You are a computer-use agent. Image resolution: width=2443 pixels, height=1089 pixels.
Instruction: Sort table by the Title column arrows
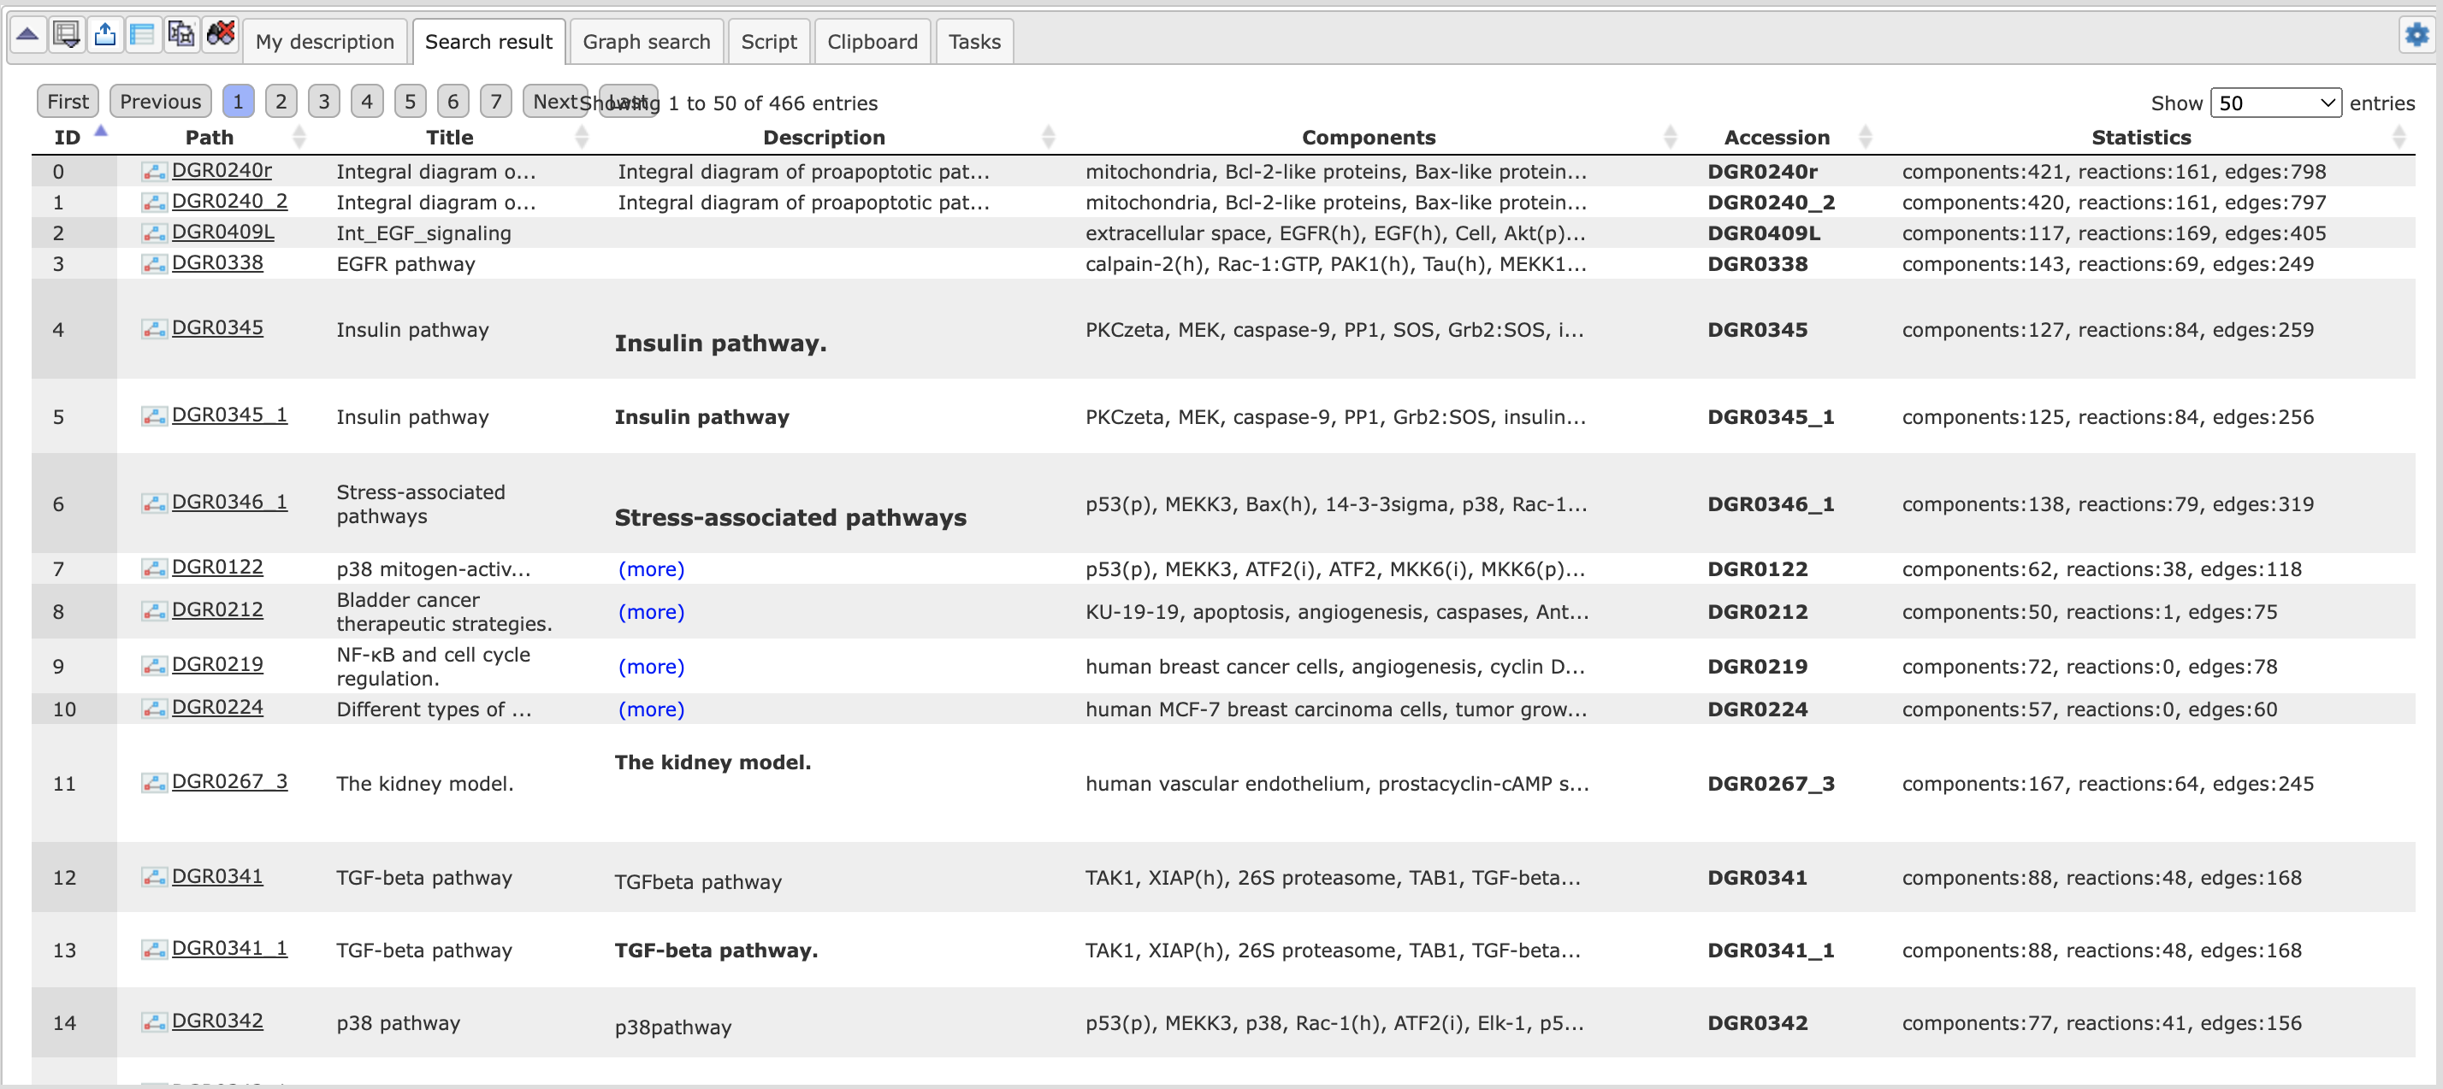click(x=582, y=138)
